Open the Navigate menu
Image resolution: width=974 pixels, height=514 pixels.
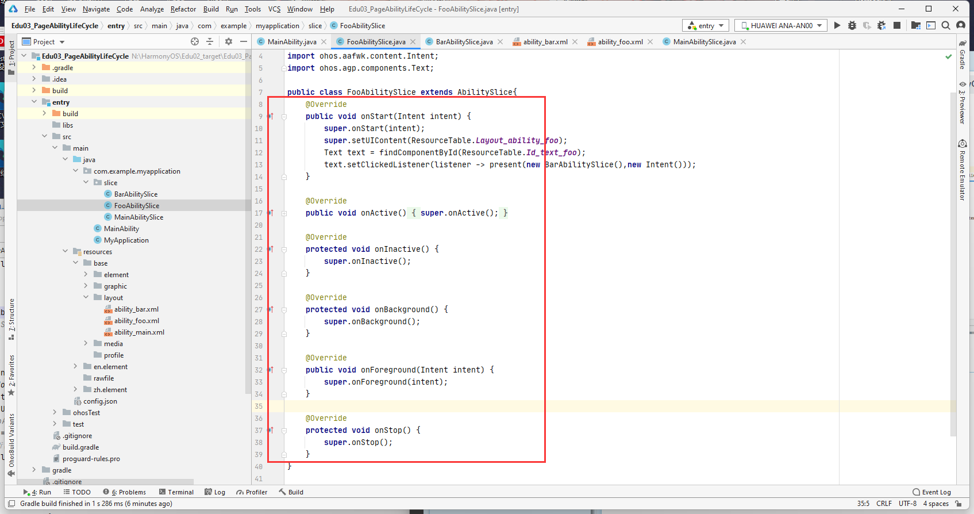point(96,9)
